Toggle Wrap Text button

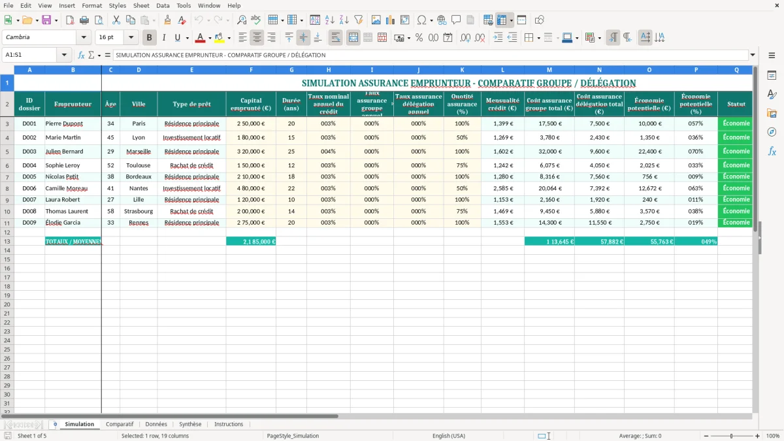click(x=335, y=38)
